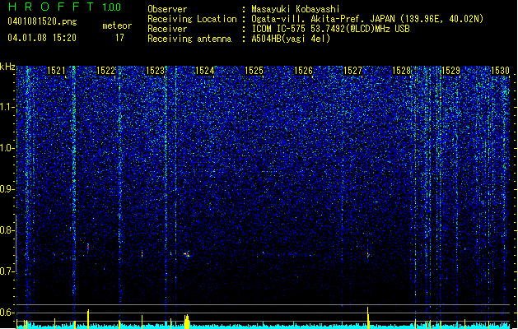The width and height of the screenshot is (518, 329).
Task: Click time marker 1528
Action: [x=402, y=71]
